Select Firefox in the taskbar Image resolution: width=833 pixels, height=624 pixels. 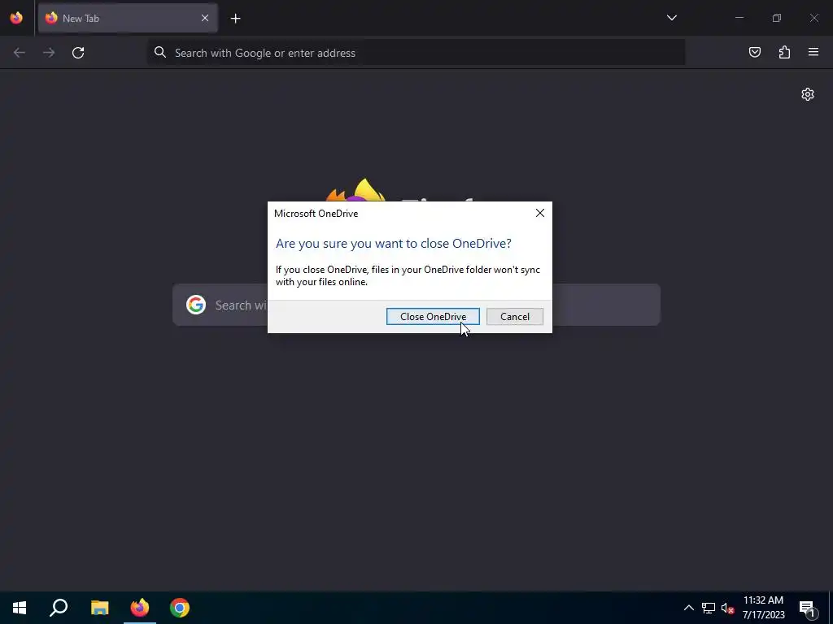click(x=140, y=608)
